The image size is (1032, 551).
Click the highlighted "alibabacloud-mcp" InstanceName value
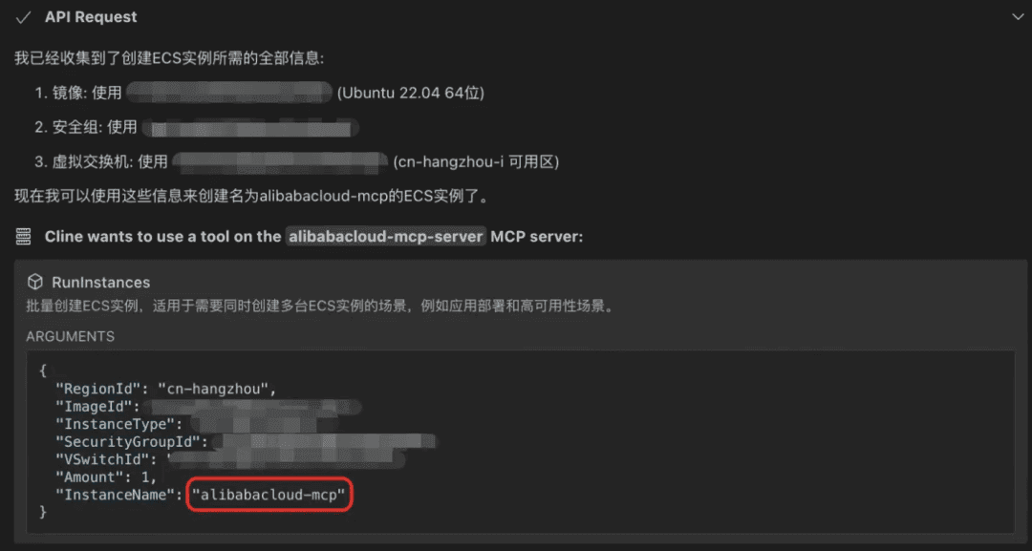(x=269, y=495)
